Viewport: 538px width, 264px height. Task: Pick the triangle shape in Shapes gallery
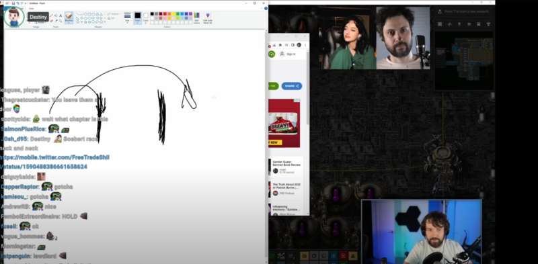click(x=102, y=14)
